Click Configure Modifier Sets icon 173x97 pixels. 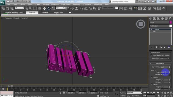[x=169, y=47]
